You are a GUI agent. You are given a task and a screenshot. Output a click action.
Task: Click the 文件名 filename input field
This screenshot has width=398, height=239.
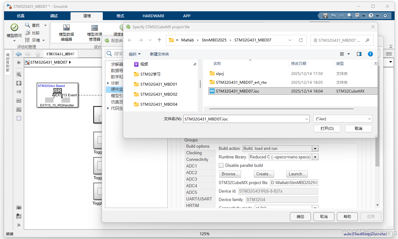tap(246, 119)
